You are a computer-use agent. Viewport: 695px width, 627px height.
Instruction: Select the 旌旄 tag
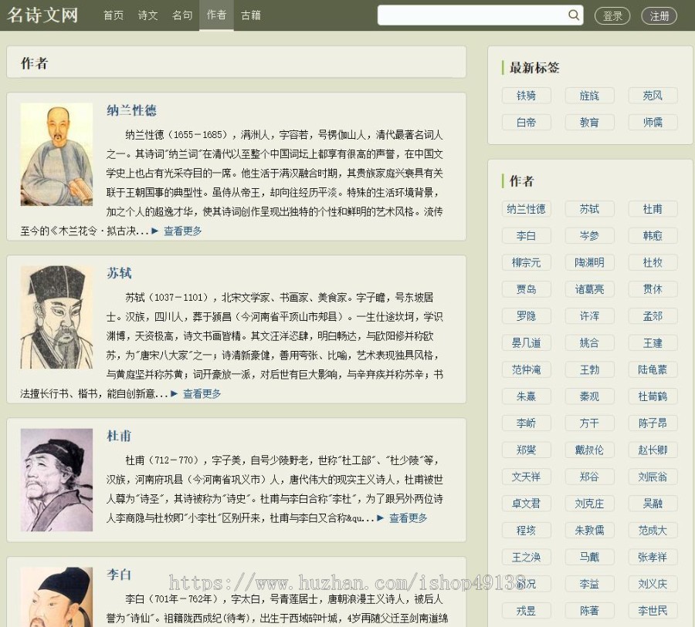click(x=589, y=96)
